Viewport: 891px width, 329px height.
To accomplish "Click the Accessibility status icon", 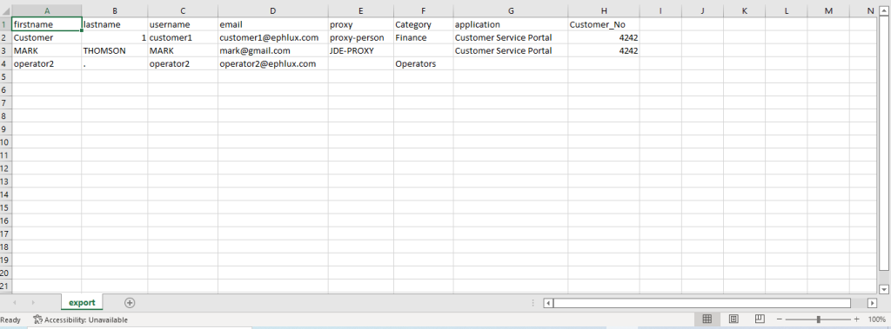I will click(x=38, y=319).
